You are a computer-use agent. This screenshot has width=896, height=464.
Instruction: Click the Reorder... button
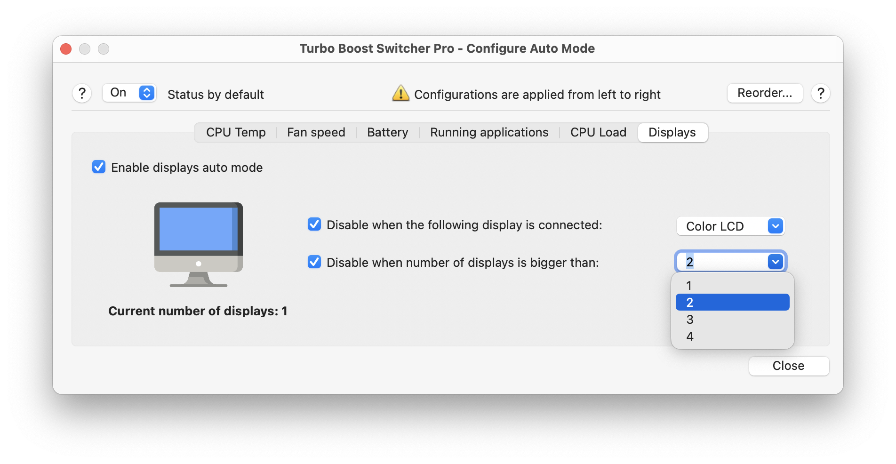tap(765, 93)
